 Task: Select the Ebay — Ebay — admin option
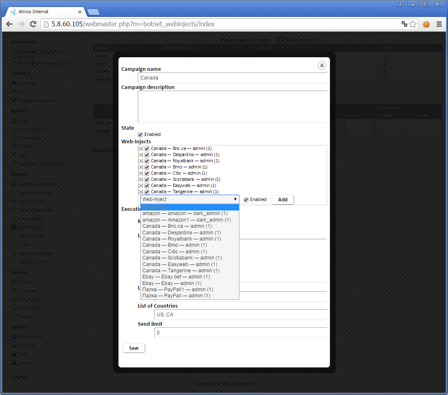190,283
